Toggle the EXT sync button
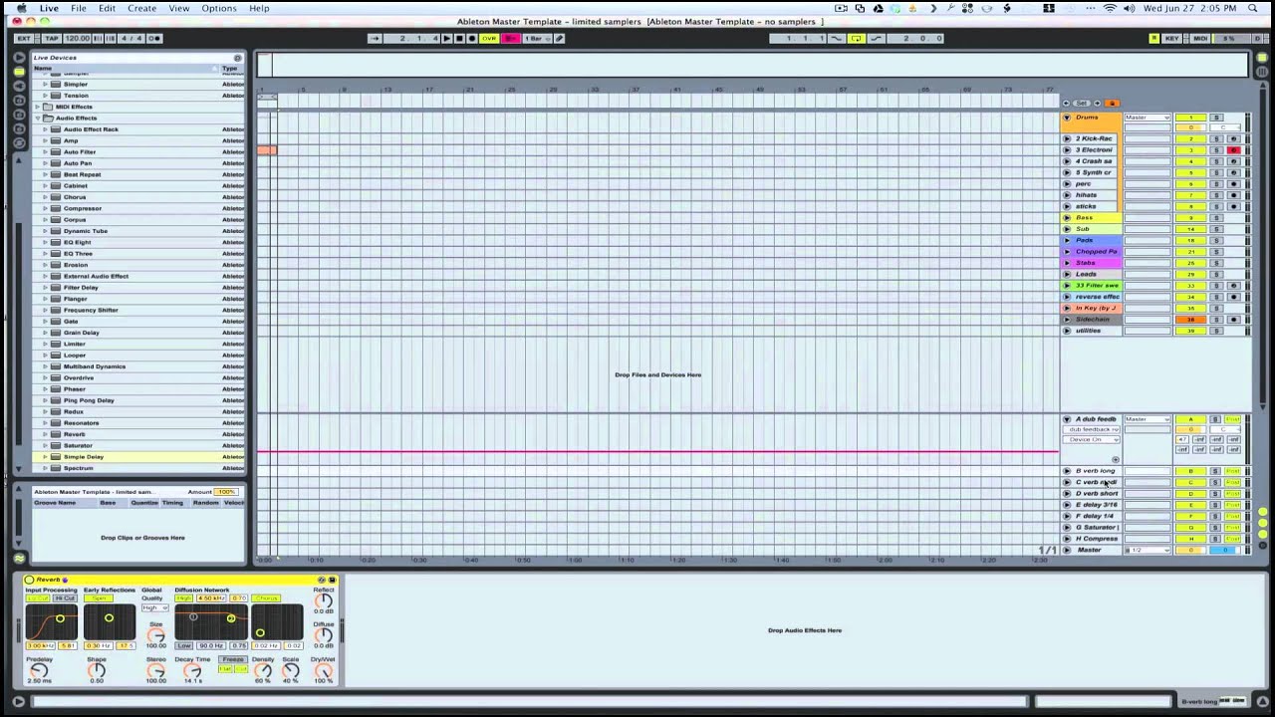Image resolution: width=1275 pixels, height=717 pixels. 23,38
